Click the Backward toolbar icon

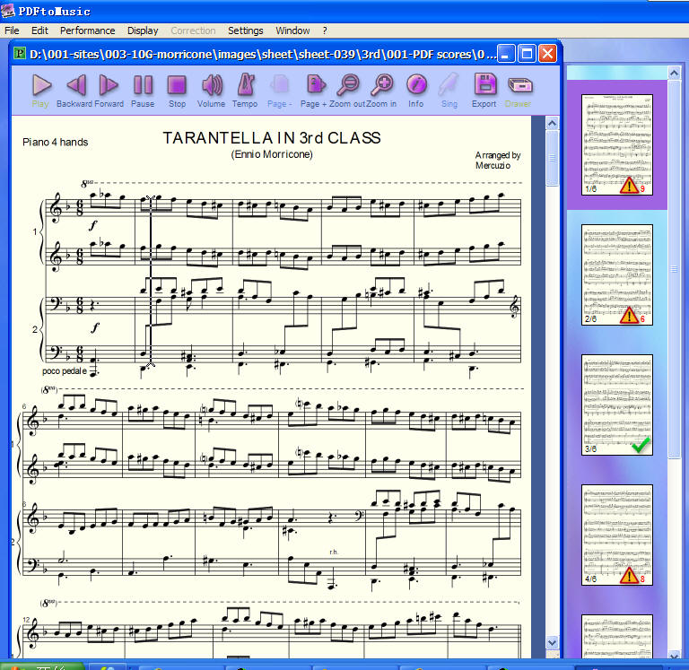(75, 91)
